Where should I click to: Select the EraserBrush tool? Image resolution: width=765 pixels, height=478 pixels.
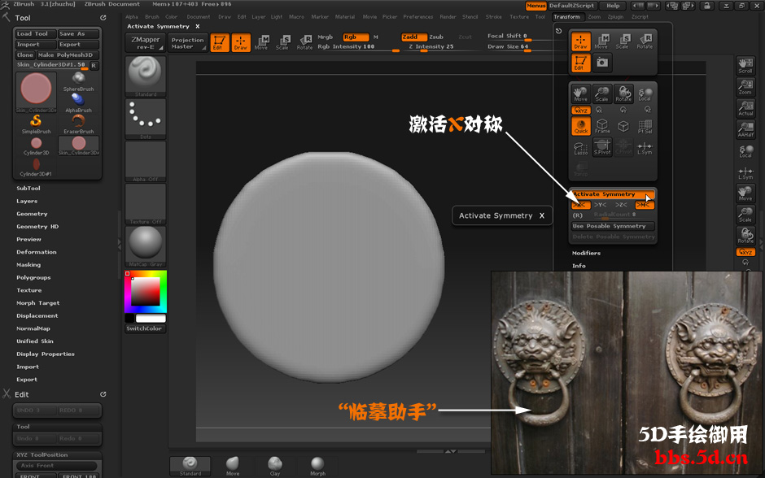point(79,124)
